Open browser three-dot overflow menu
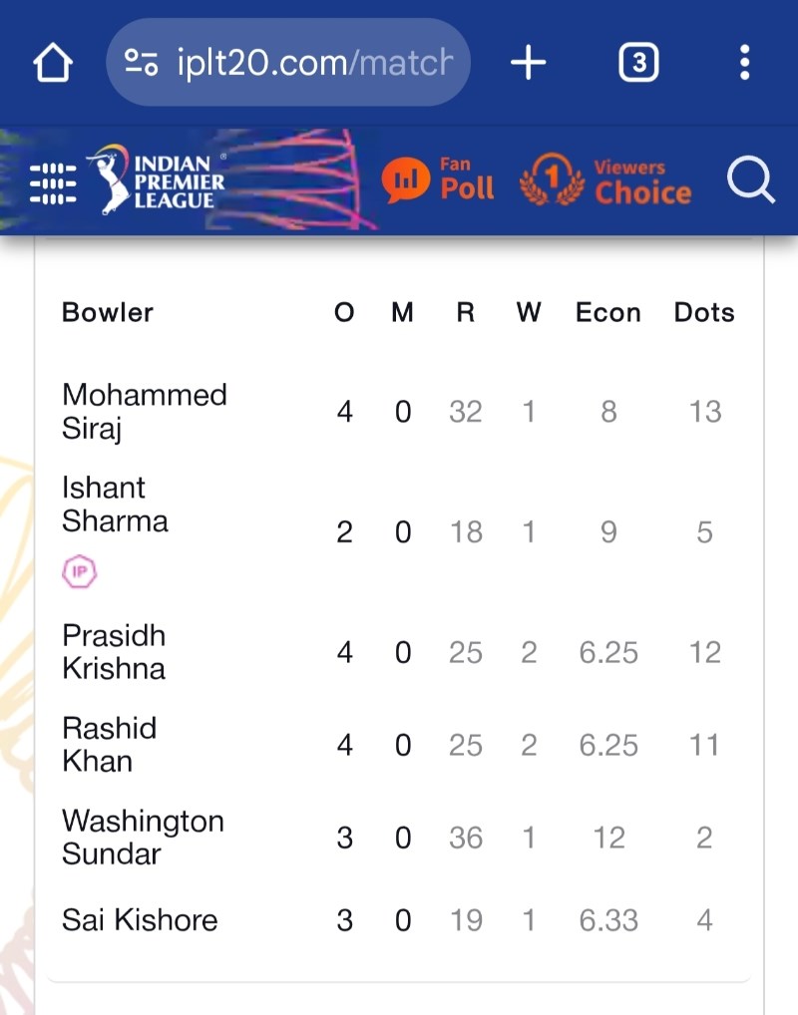 coord(745,62)
